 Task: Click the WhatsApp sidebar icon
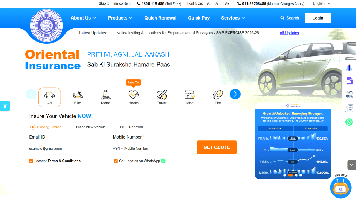pyautogui.click(x=349, y=122)
